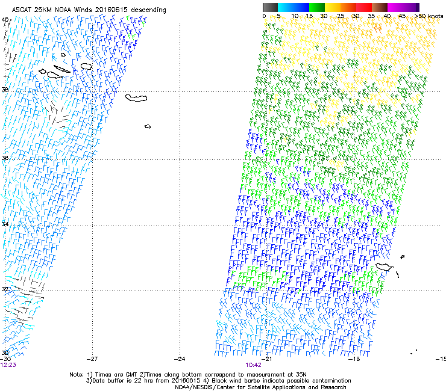Click the green 15-20 knot color scale segment

(317, 7)
